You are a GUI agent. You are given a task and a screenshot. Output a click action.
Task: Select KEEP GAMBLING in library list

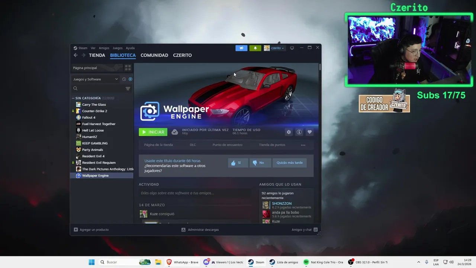point(102,143)
